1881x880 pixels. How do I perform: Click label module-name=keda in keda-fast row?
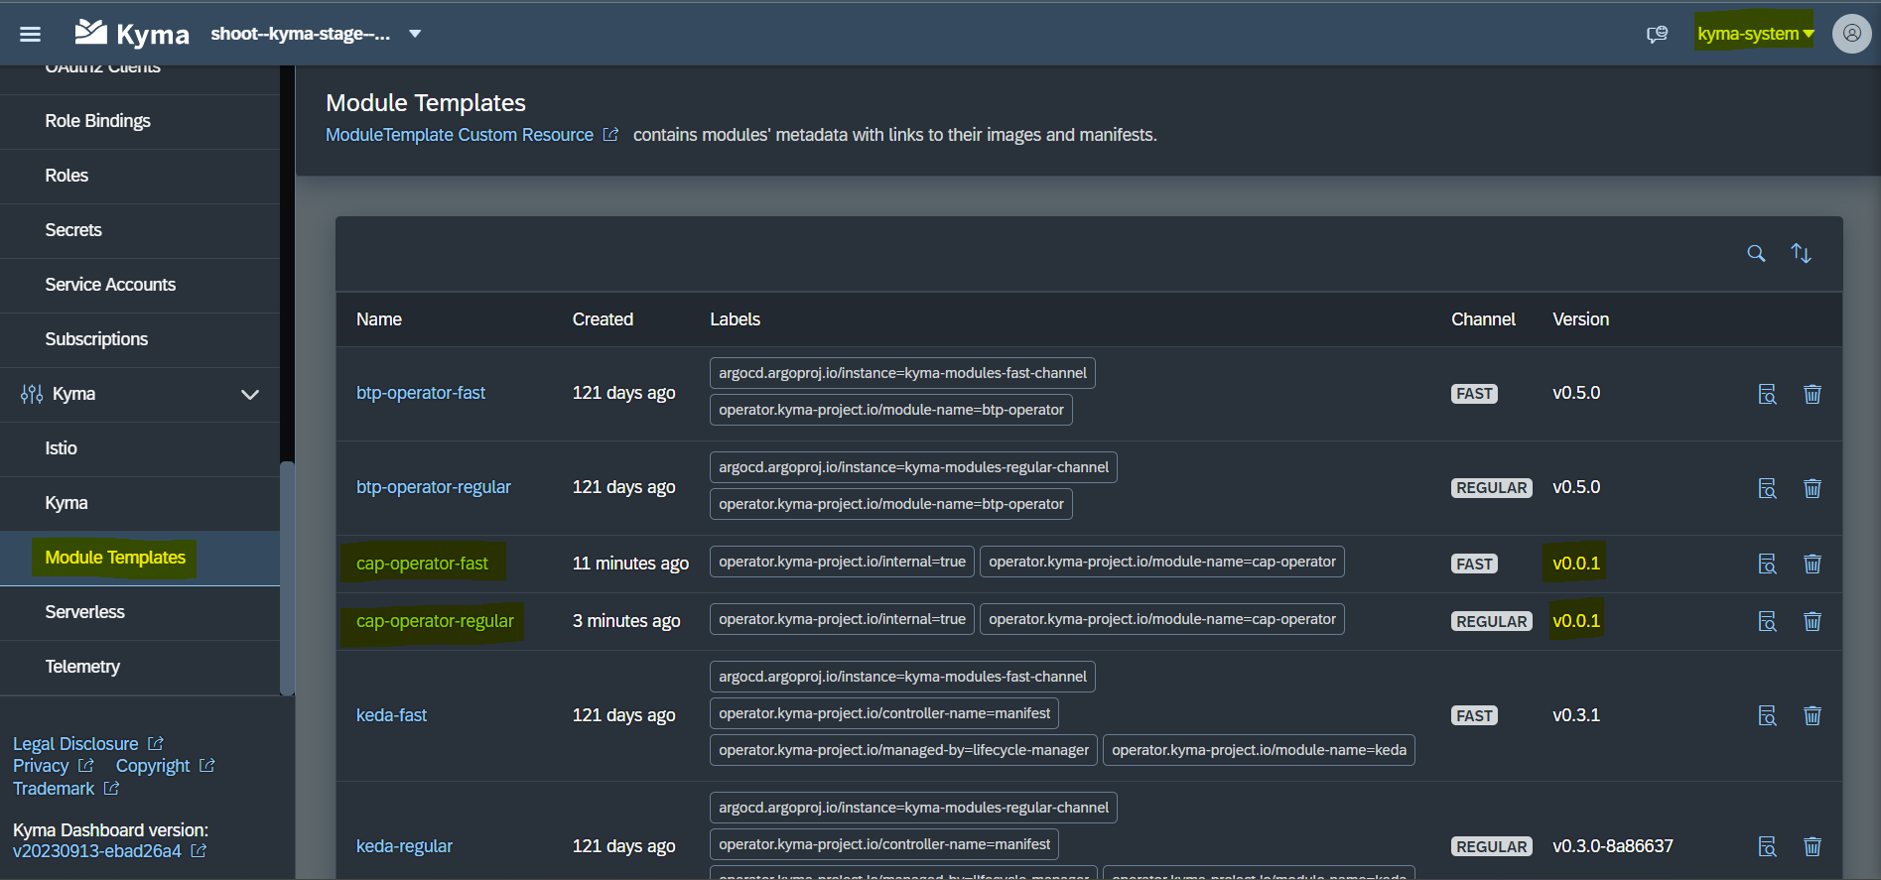[x=1259, y=750]
